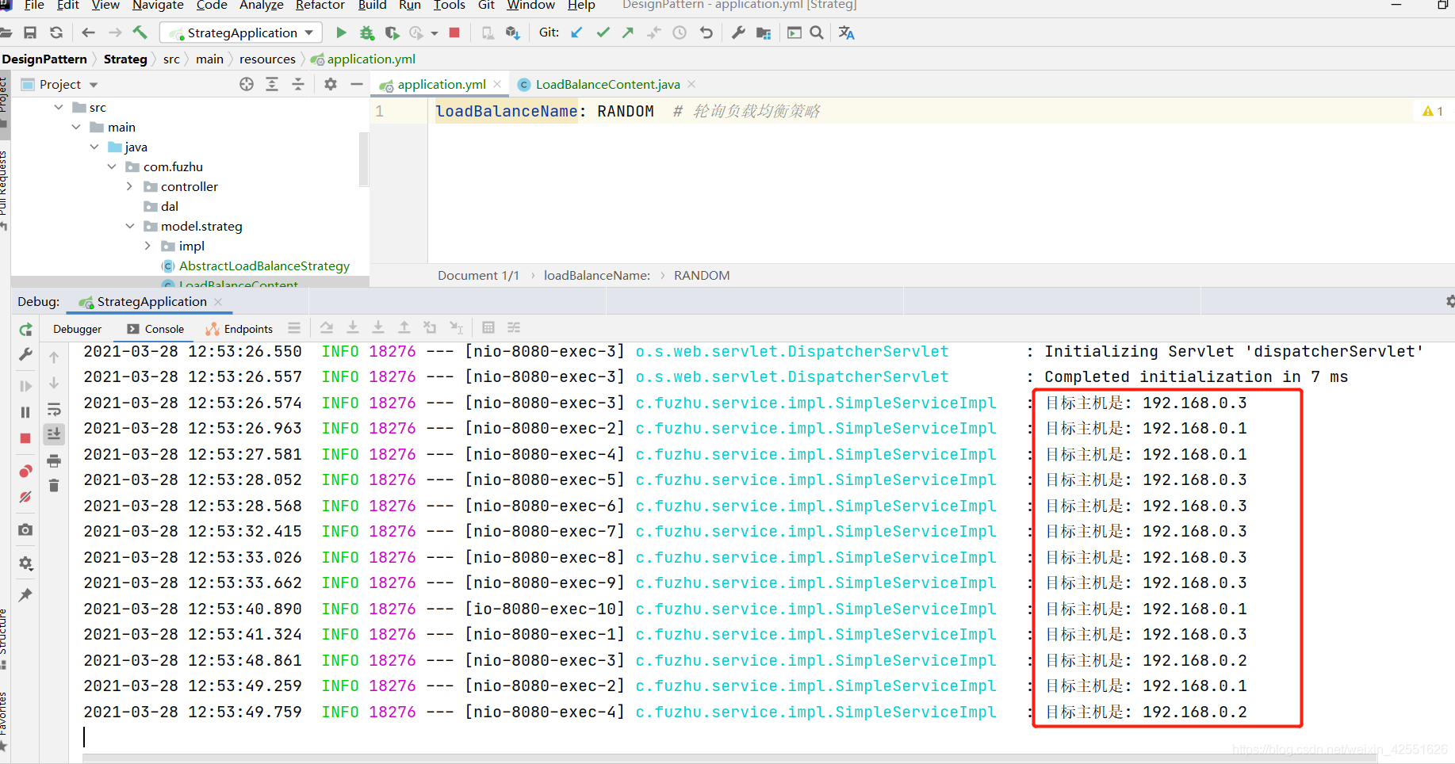Open the Endpoints tab
The width and height of the screenshot is (1455, 764).
point(239,329)
